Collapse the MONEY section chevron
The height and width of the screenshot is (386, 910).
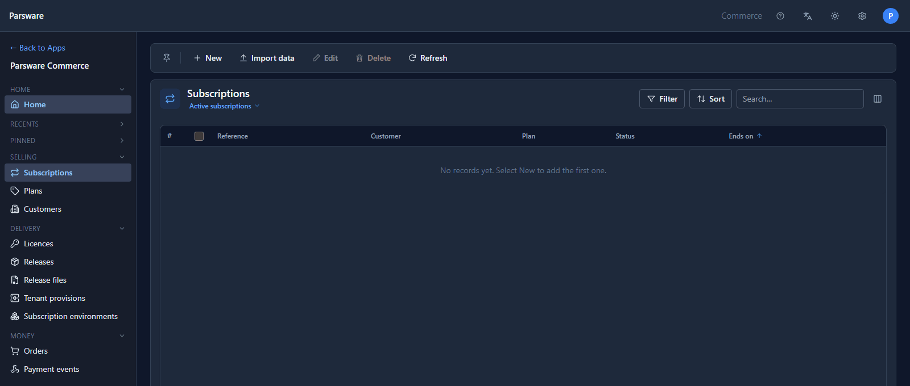click(122, 336)
